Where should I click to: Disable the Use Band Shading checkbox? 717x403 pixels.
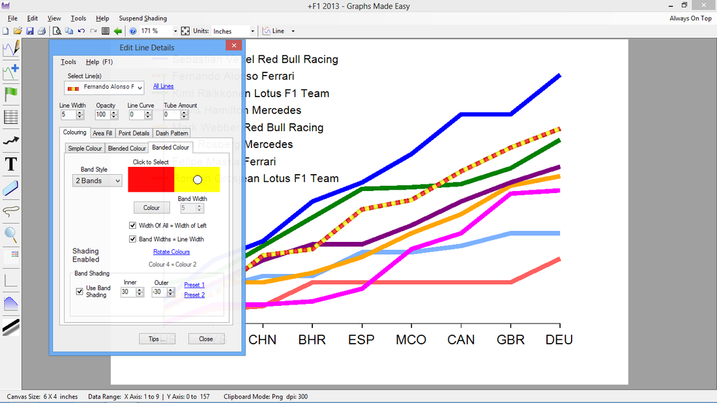click(x=80, y=291)
